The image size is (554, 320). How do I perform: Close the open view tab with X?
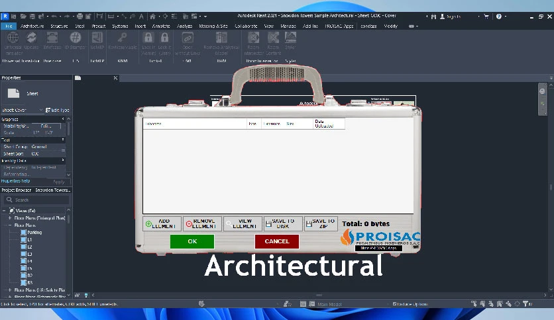pyautogui.click(x=115, y=78)
